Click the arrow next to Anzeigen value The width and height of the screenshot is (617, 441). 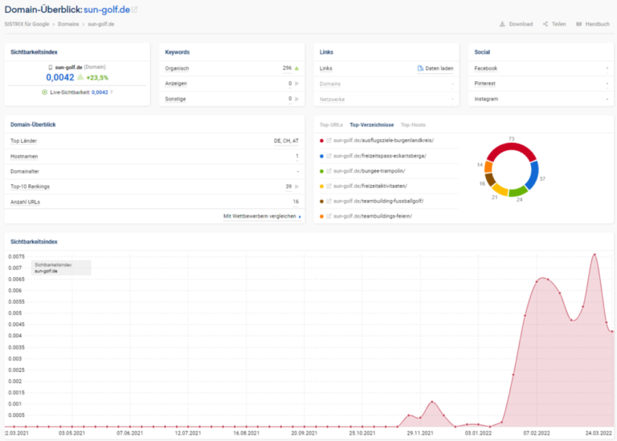pyautogui.click(x=296, y=84)
